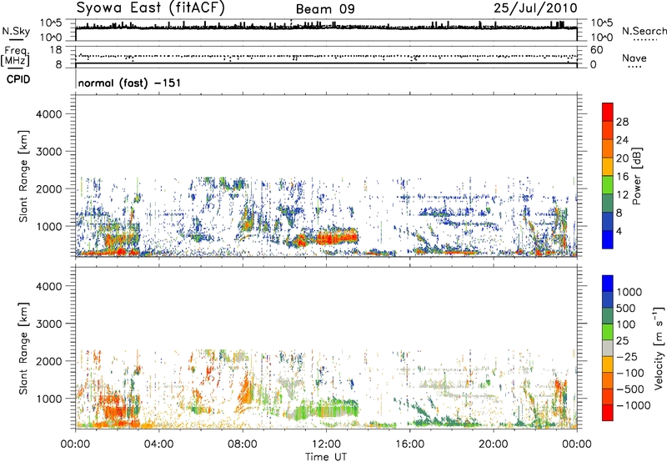Click the 'Nave' legend label
667x462 pixels.
[634, 58]
